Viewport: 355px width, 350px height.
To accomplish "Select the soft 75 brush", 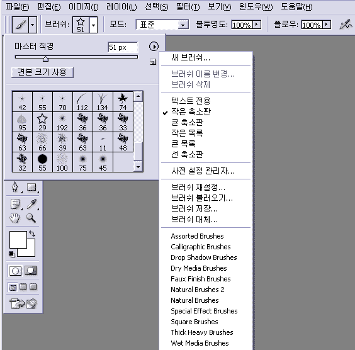I will click(82, 162).
